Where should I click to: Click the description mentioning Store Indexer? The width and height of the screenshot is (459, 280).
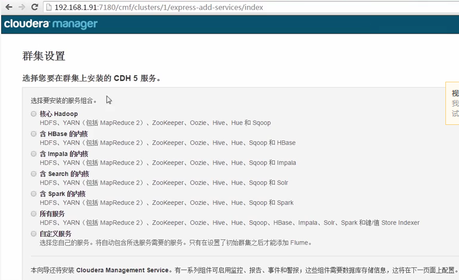coord(230,223)
